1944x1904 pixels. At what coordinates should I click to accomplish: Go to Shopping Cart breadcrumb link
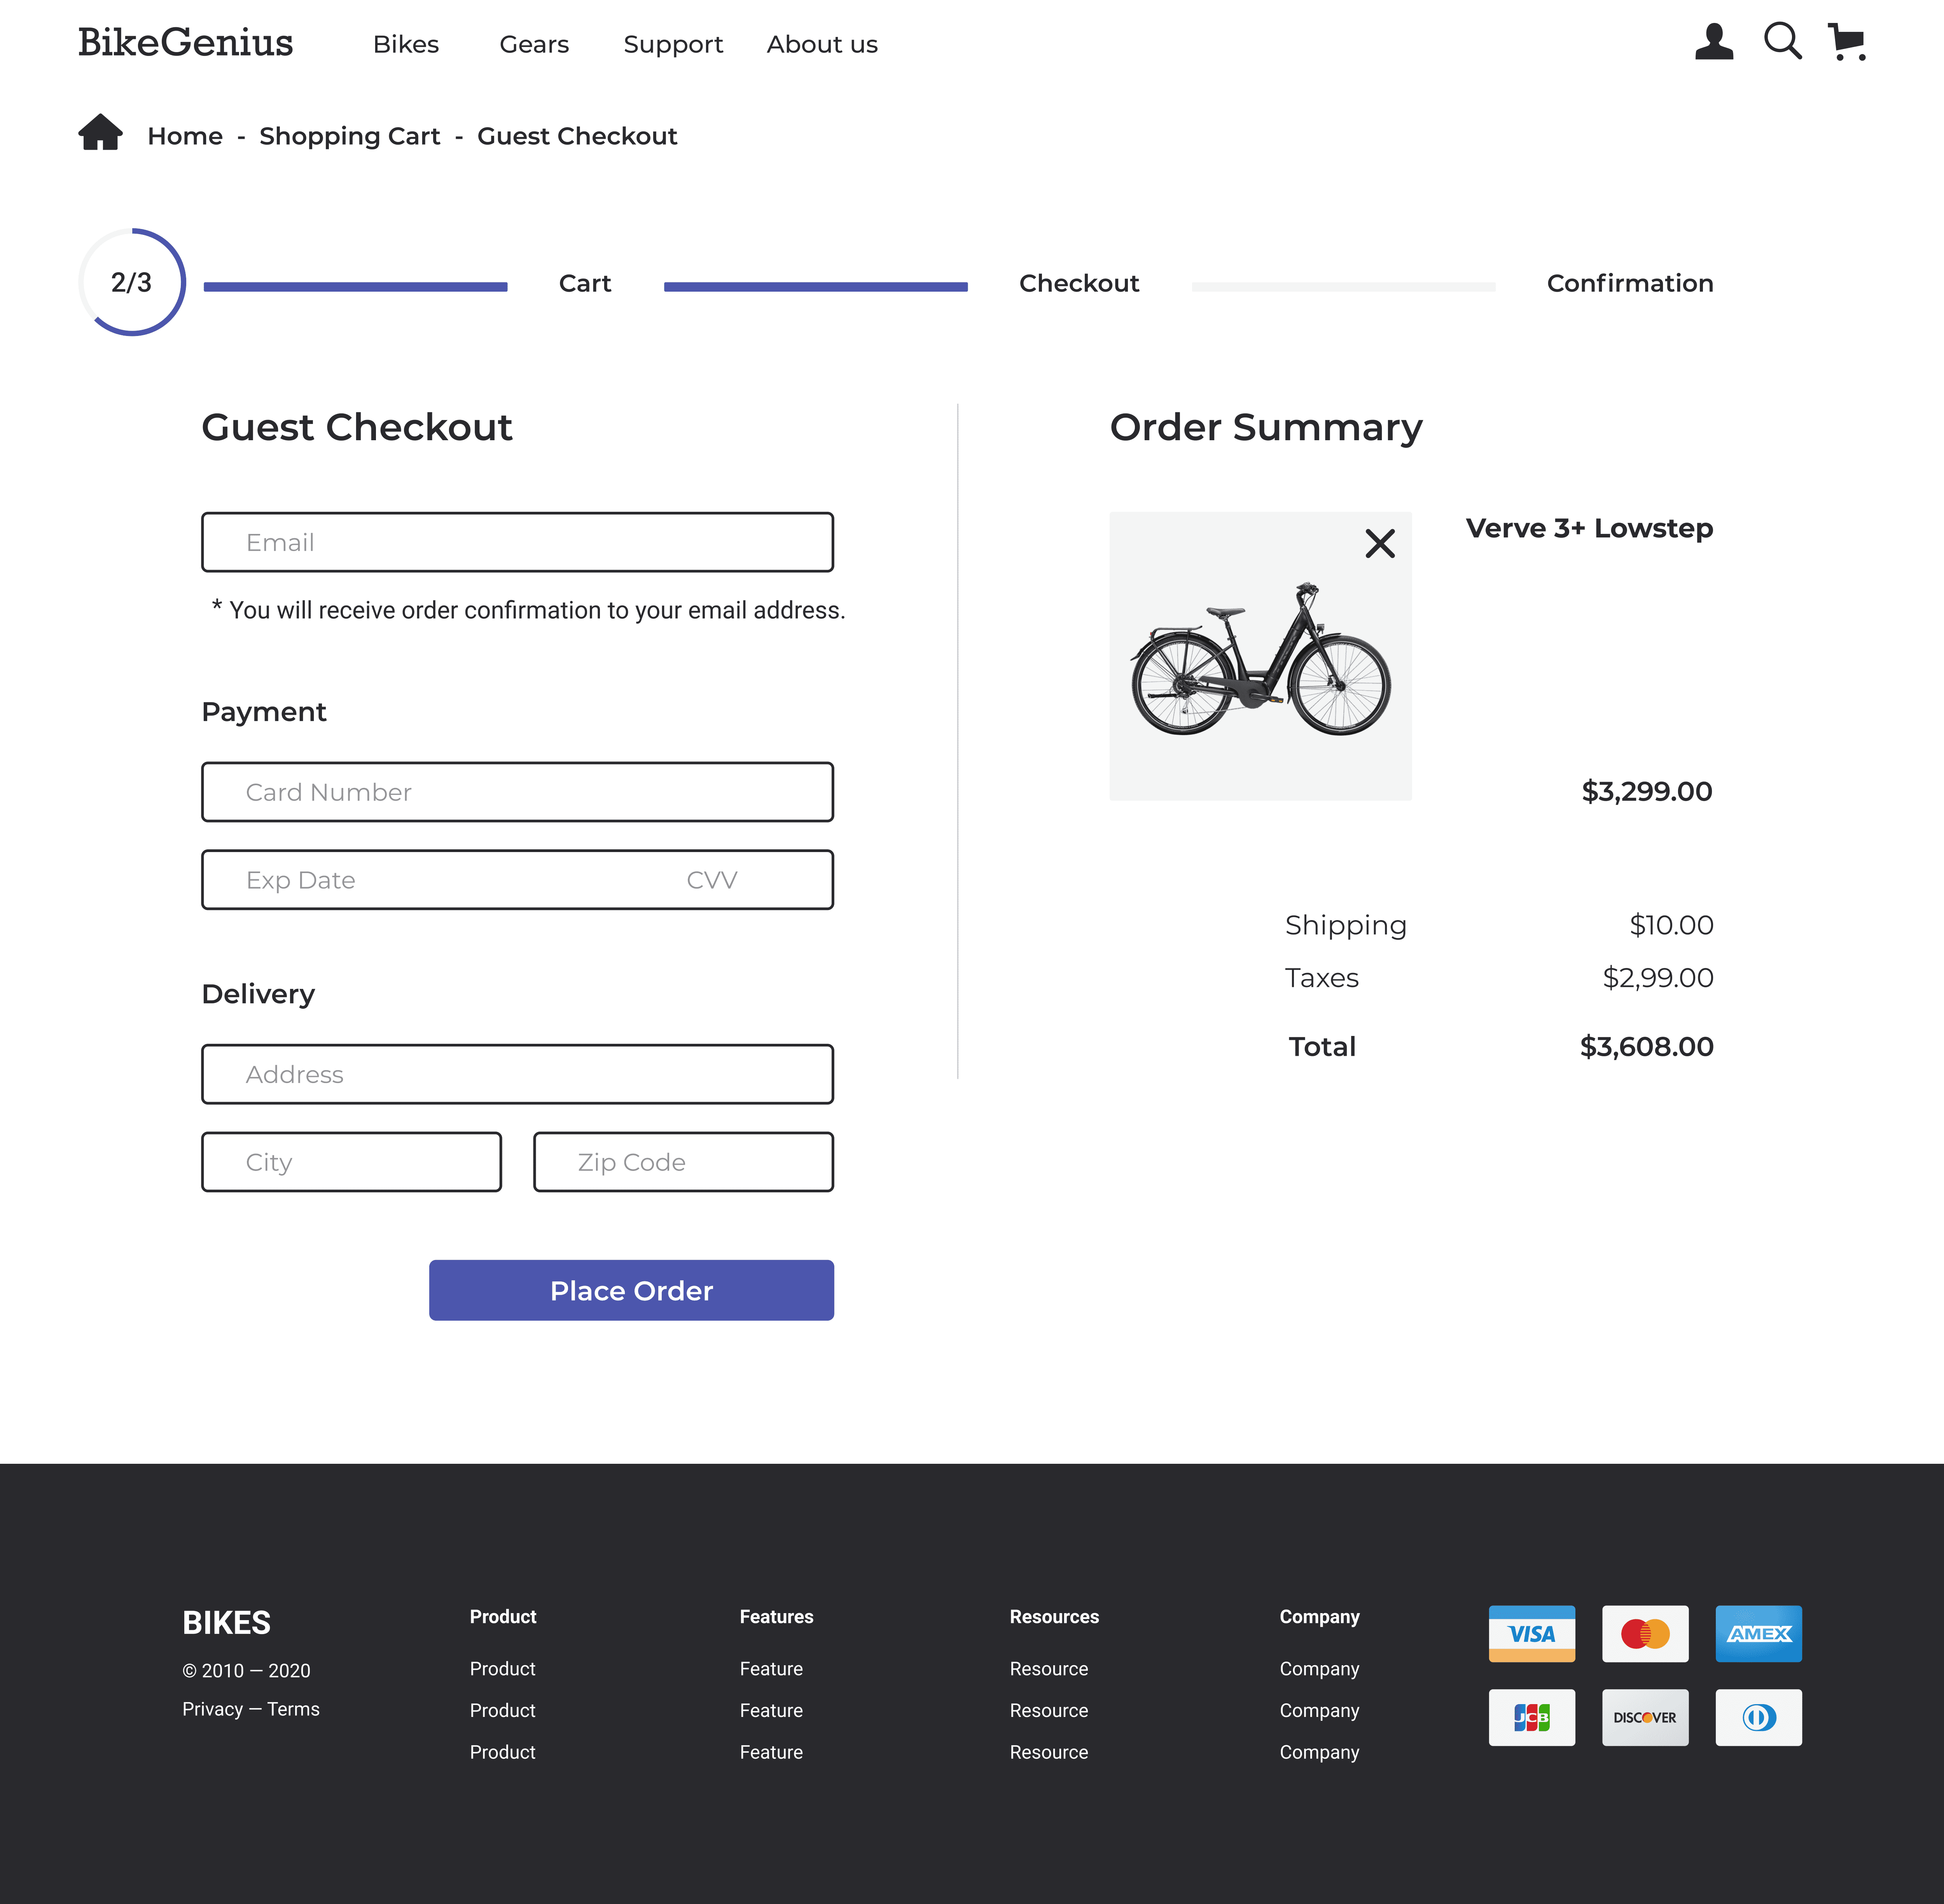pos(349,136)
